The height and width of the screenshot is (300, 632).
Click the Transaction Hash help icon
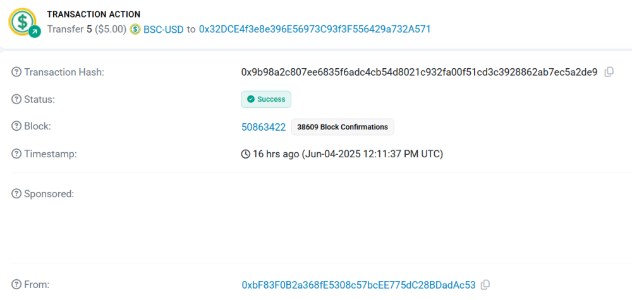[x=16, y=73]
